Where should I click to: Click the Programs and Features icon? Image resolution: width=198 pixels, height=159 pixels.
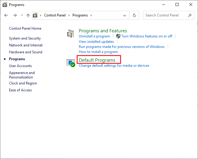[x=71, y=34]
